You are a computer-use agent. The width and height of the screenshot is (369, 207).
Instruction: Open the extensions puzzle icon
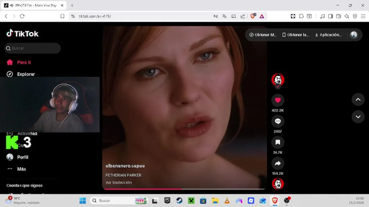[301, 16]
